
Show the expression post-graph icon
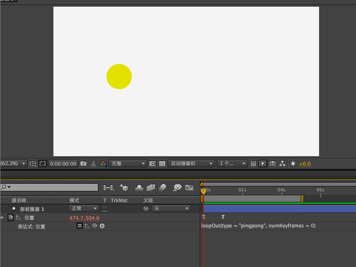pos(87,226)
